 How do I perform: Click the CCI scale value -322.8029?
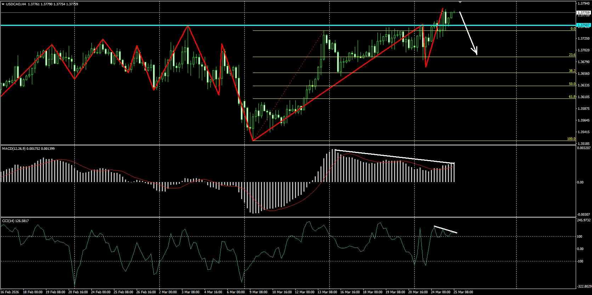click(584, 286)
